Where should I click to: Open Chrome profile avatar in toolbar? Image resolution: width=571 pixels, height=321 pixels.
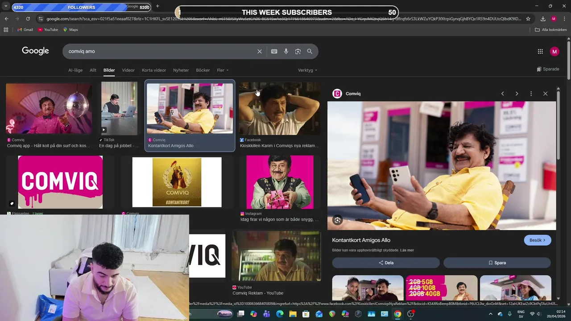pyautogui.click(x=554, y=19)
